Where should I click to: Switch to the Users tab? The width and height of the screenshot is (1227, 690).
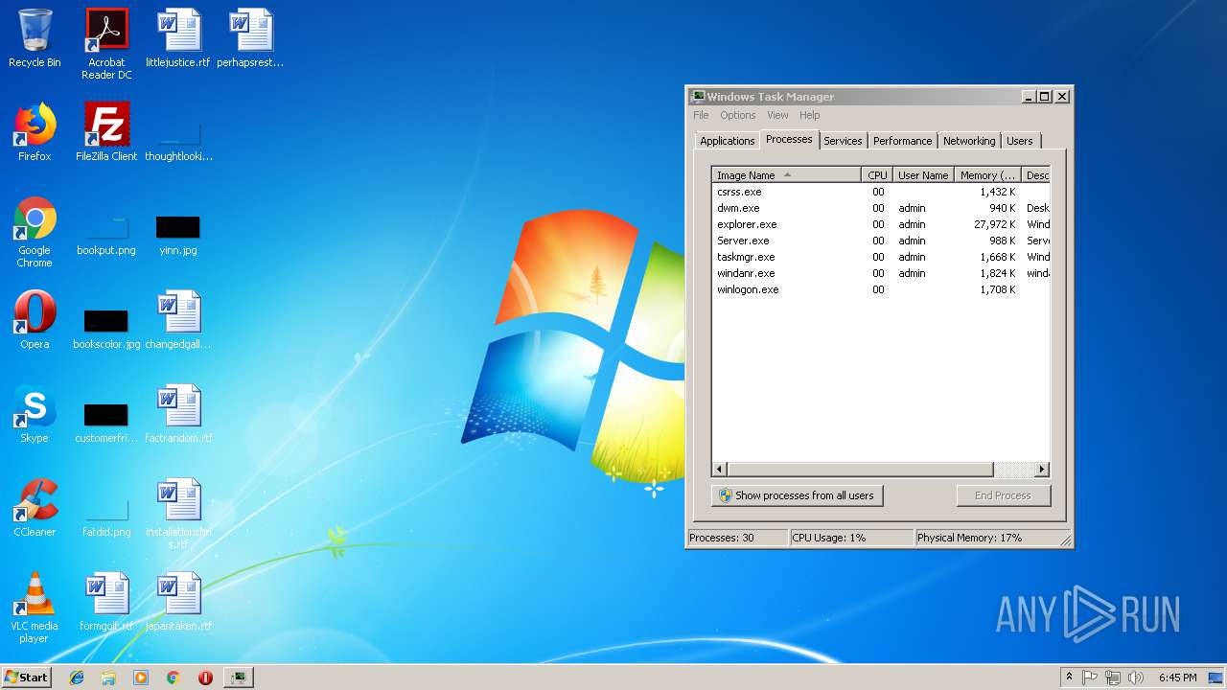click(x=1020, y=141)
